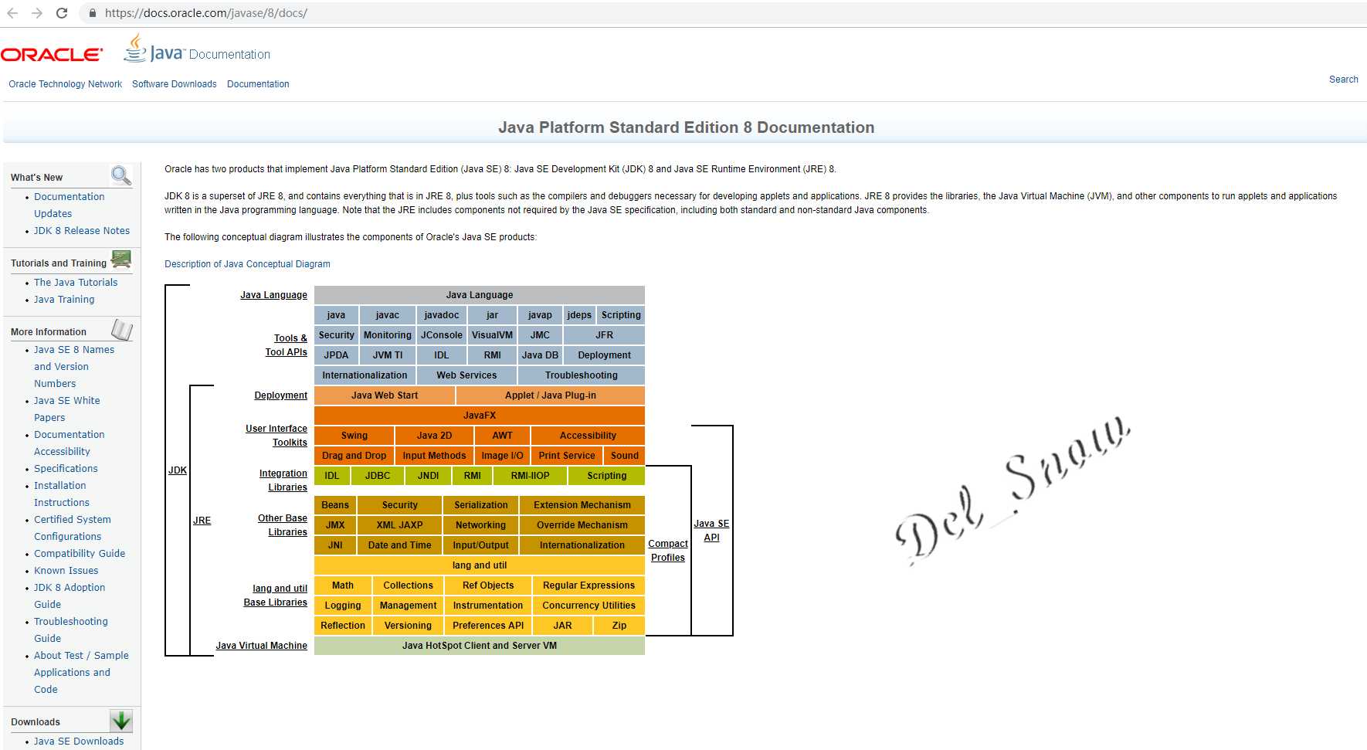
Task: Open Java SE Downloads link
Action: [79, 742]
